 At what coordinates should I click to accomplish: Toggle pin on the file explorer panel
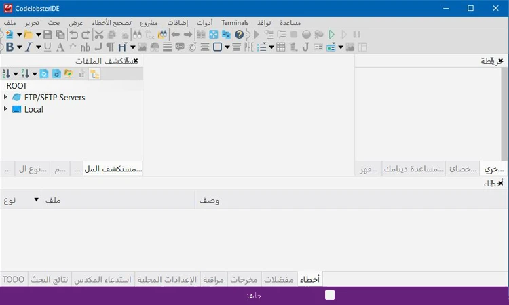[x=128, y=61]
